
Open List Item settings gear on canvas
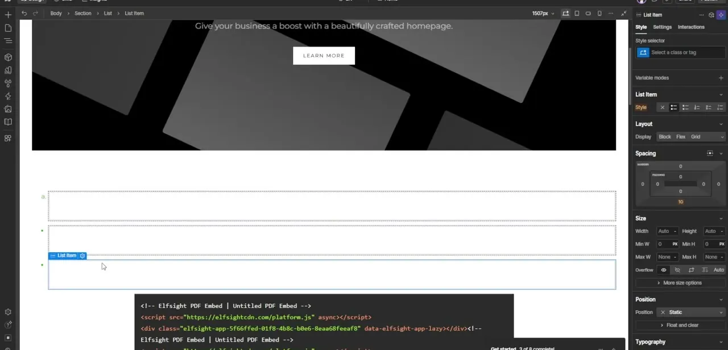82,256
